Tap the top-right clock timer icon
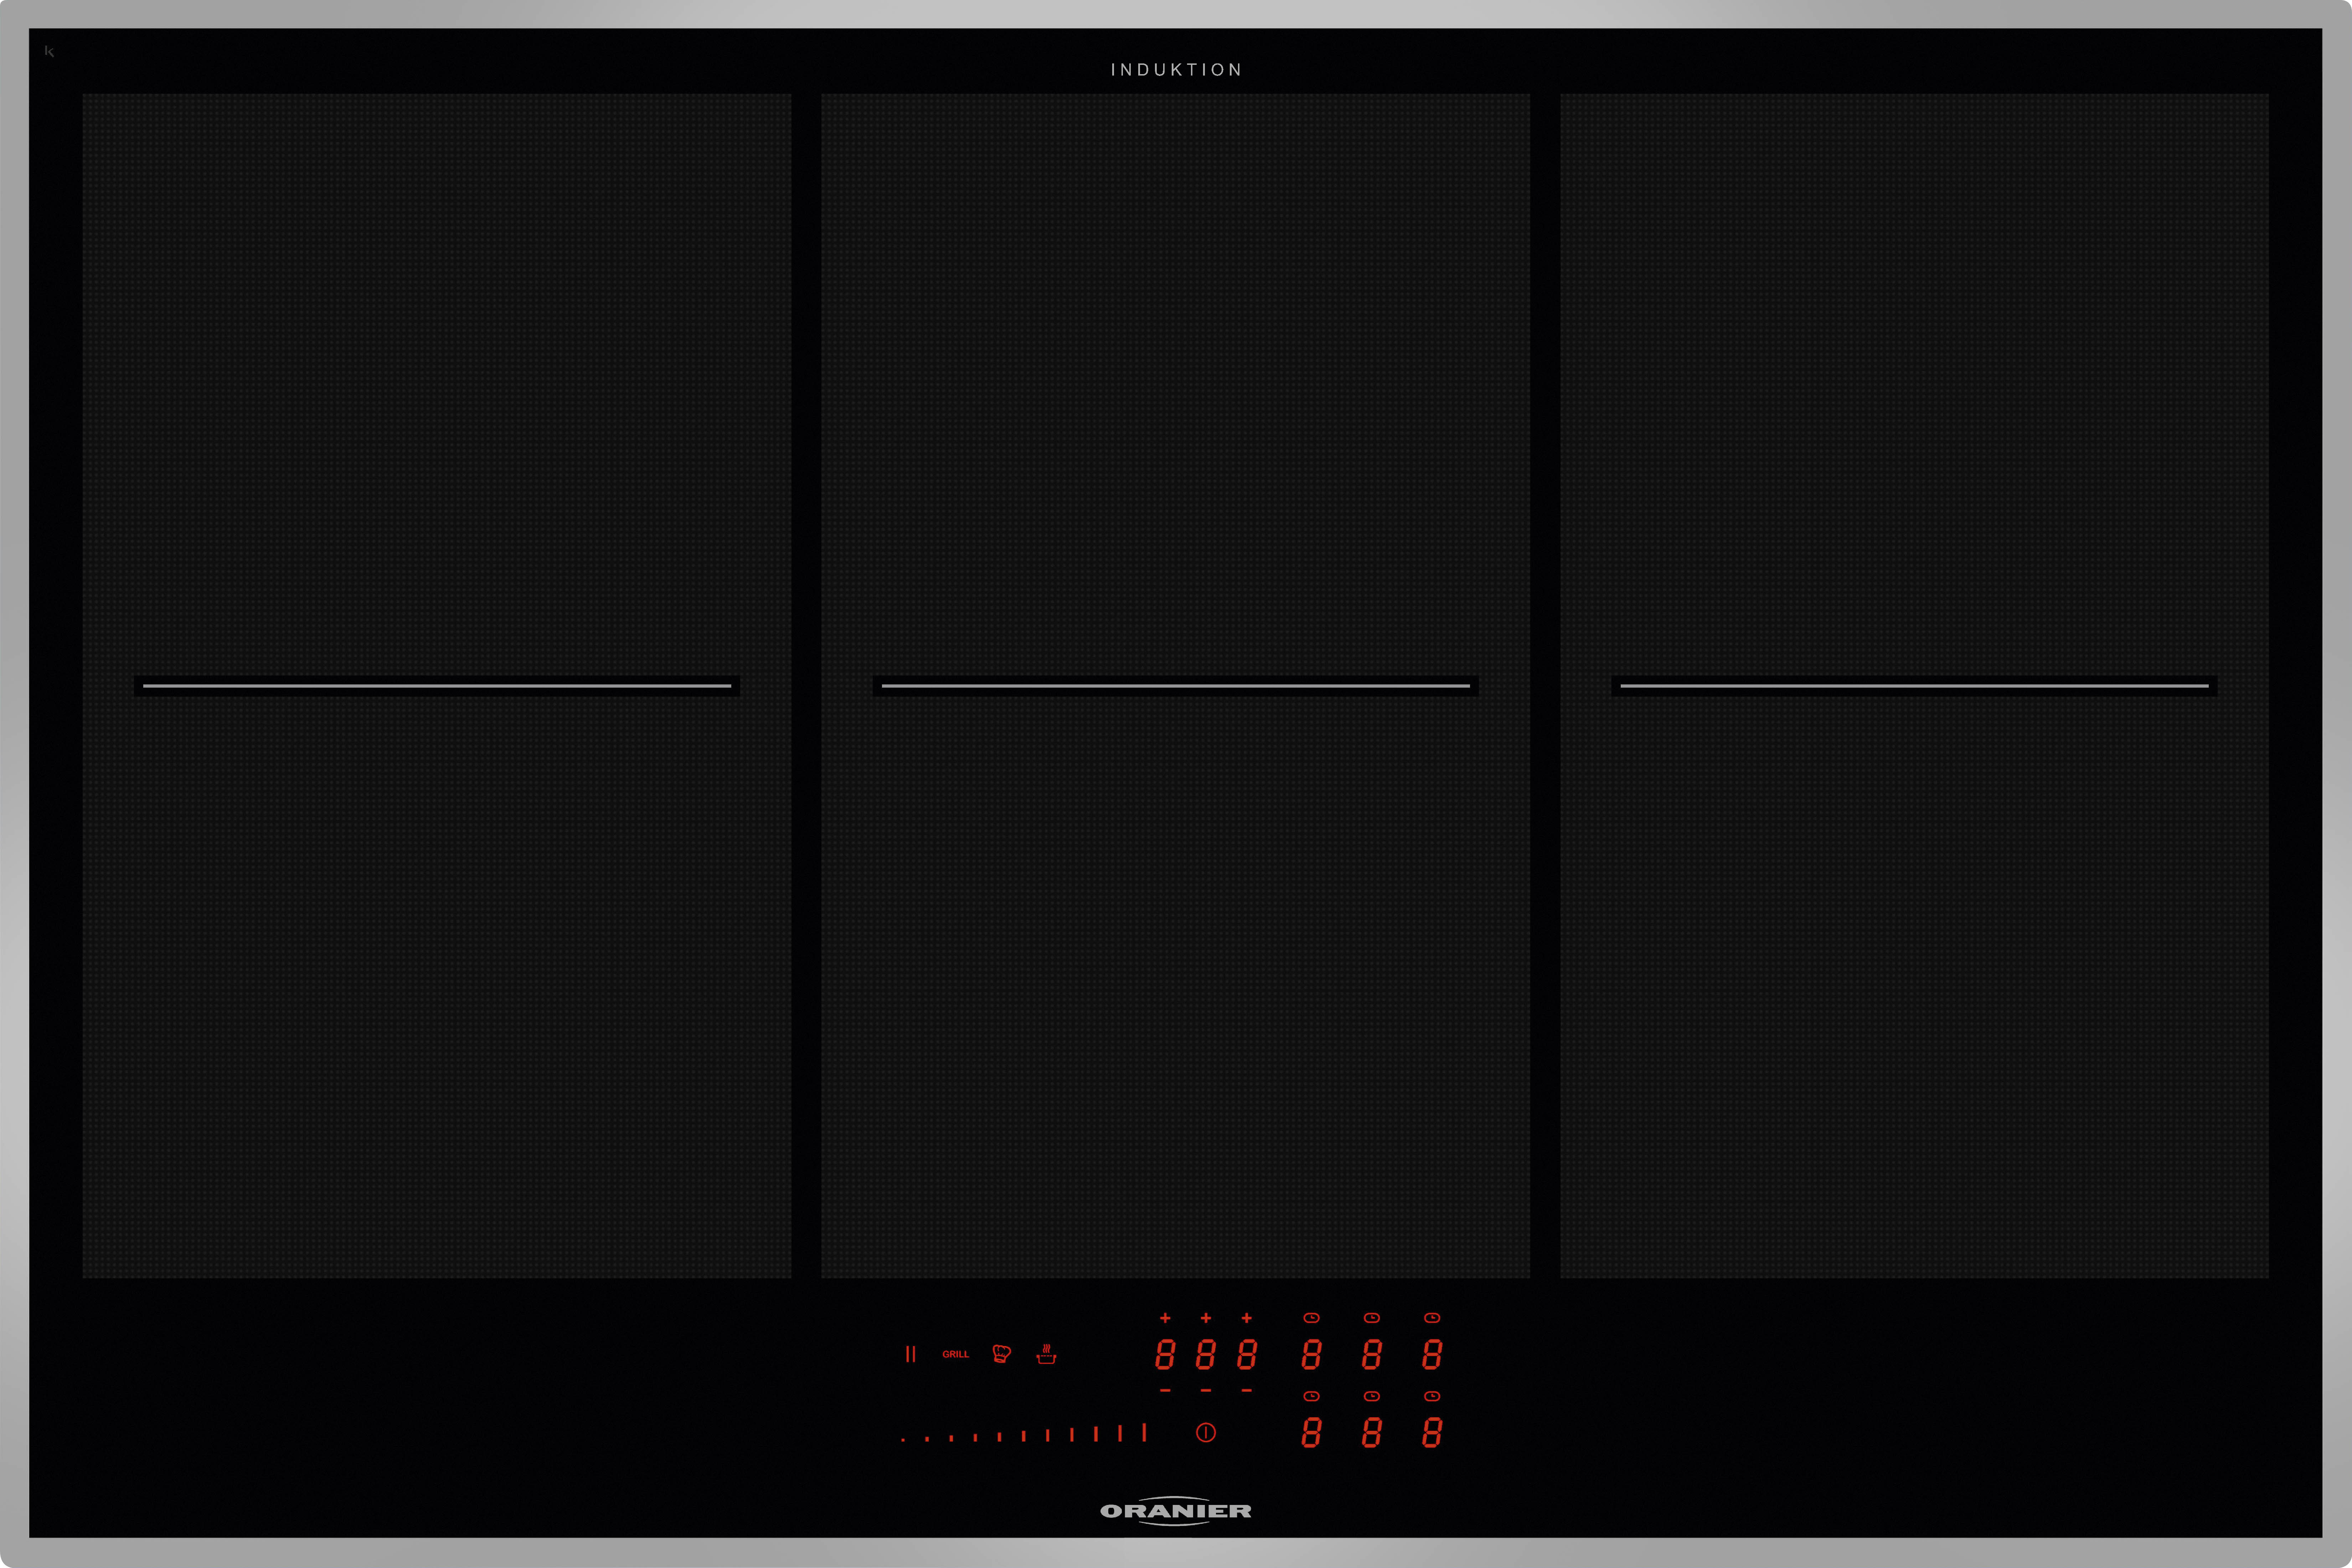Image resolution: width=2352 pixels, height=1568 pixels. click(1432, 1318)
